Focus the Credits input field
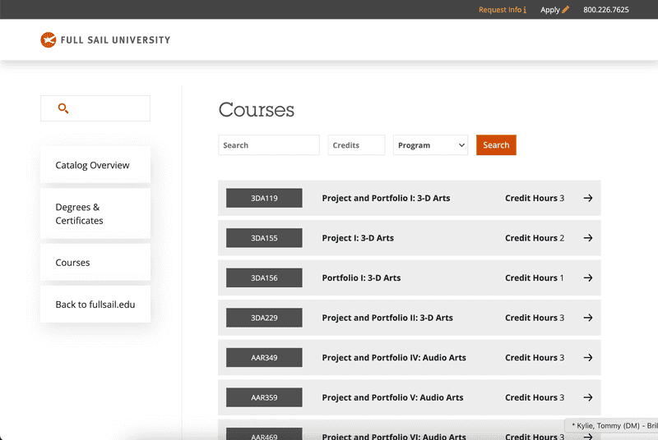The image size is (658, 440). [x=356, y=144]
